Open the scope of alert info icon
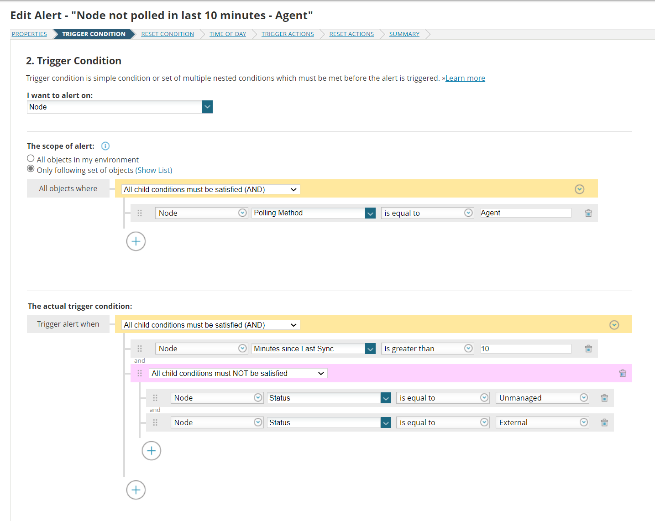This screenshot has width=655, height=521. tap(105, 146)
